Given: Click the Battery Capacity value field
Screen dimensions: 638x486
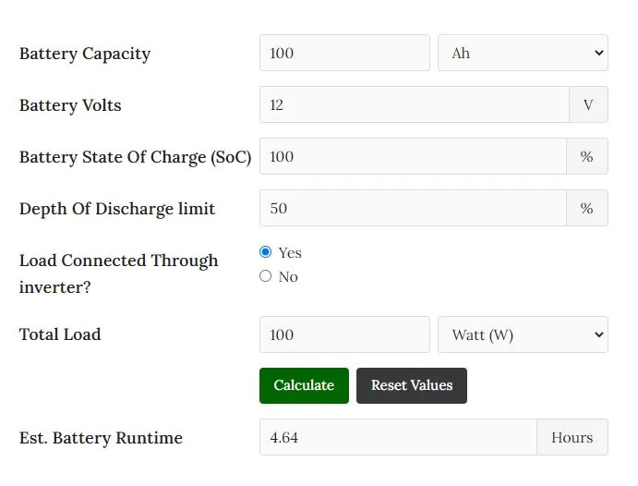Looking at the screenshot, I should (x=344, y=53).
